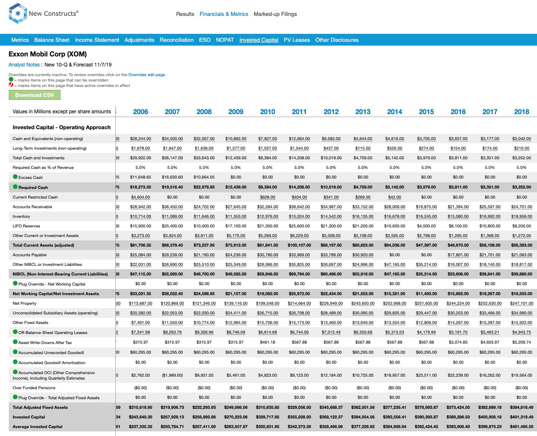The image size is (537, 436).
Task: Click override dot for Accumulated Goodwill Amortization
Action: coord(15,362)
